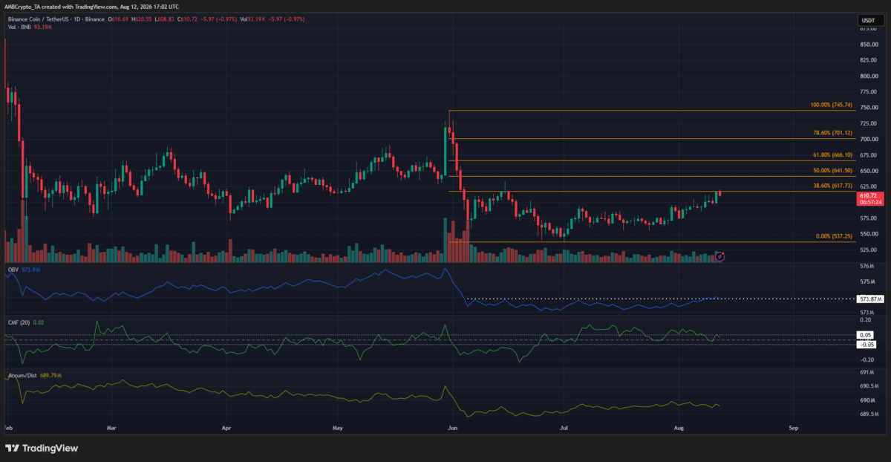Click the 100.00% (745.74) Fibonacci label
This screenshot has height=462, width=891.
point(833,105)
